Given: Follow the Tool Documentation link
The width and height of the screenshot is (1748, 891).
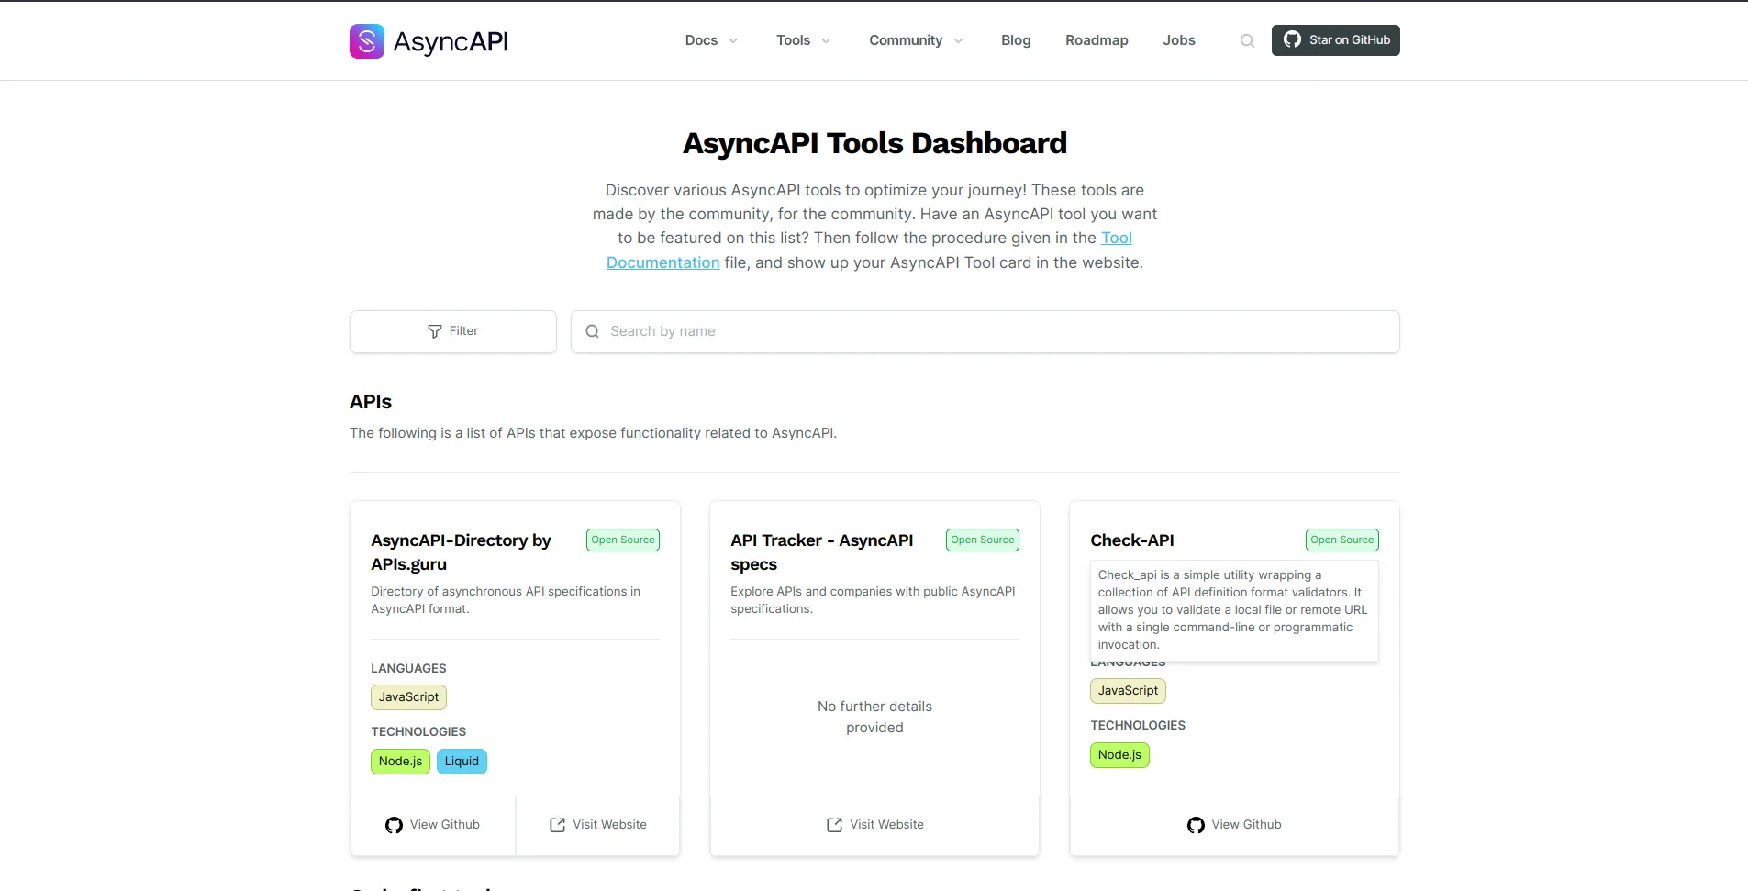Looking at the screenshot, I should (x=1116, y=238).
